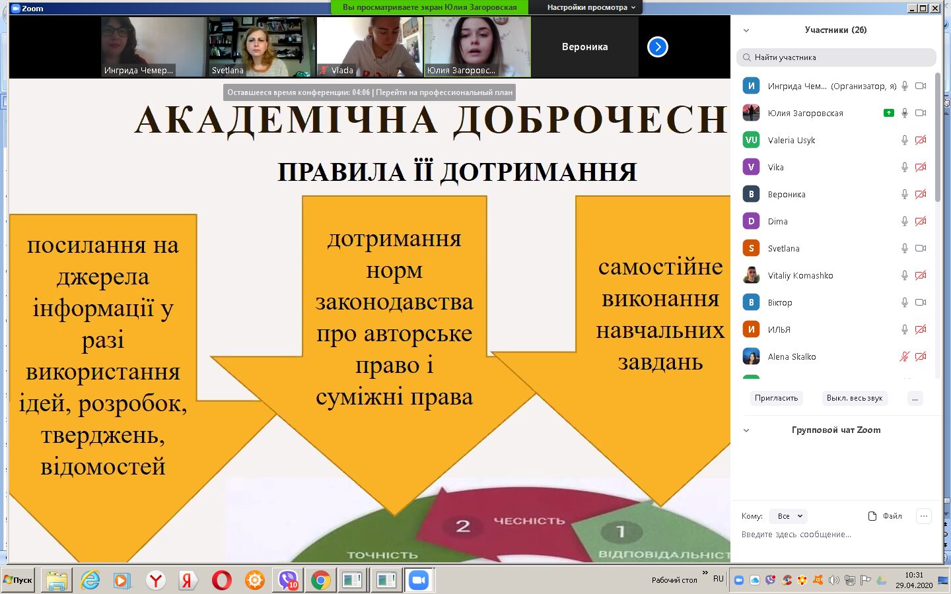The image size is (951, 594).
Task: Click the Найти участника search field
Action: tap(836, 57)
